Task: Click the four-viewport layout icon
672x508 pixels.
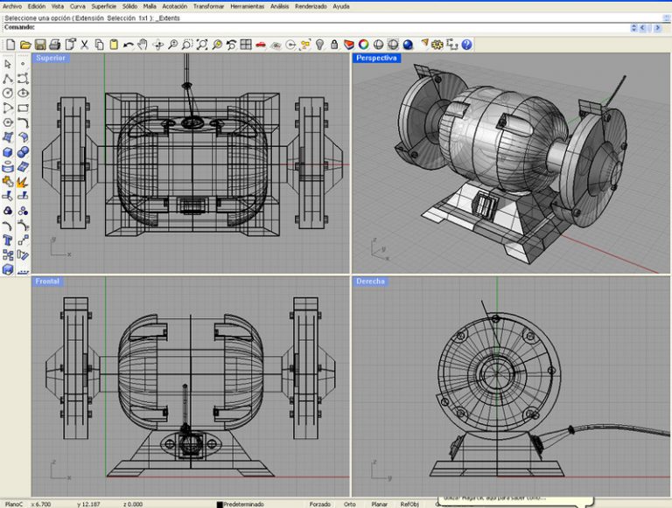Action: [246, 45]
